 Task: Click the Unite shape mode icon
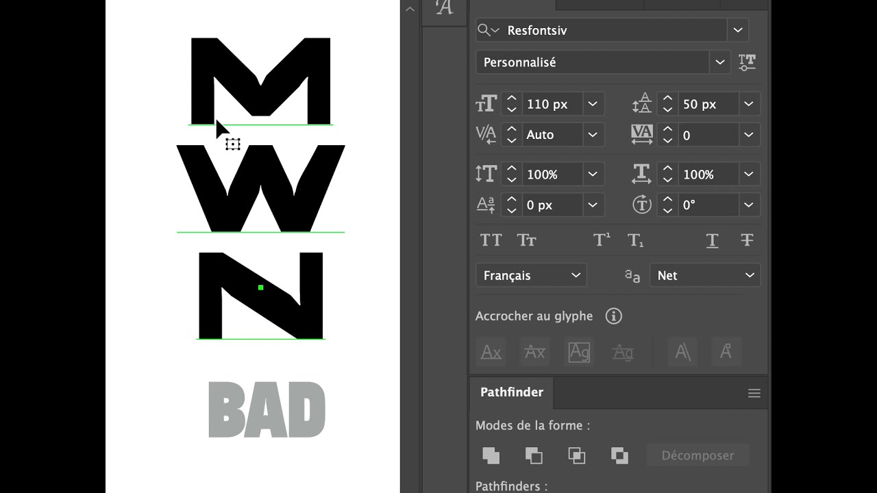(x=491, y=455)
